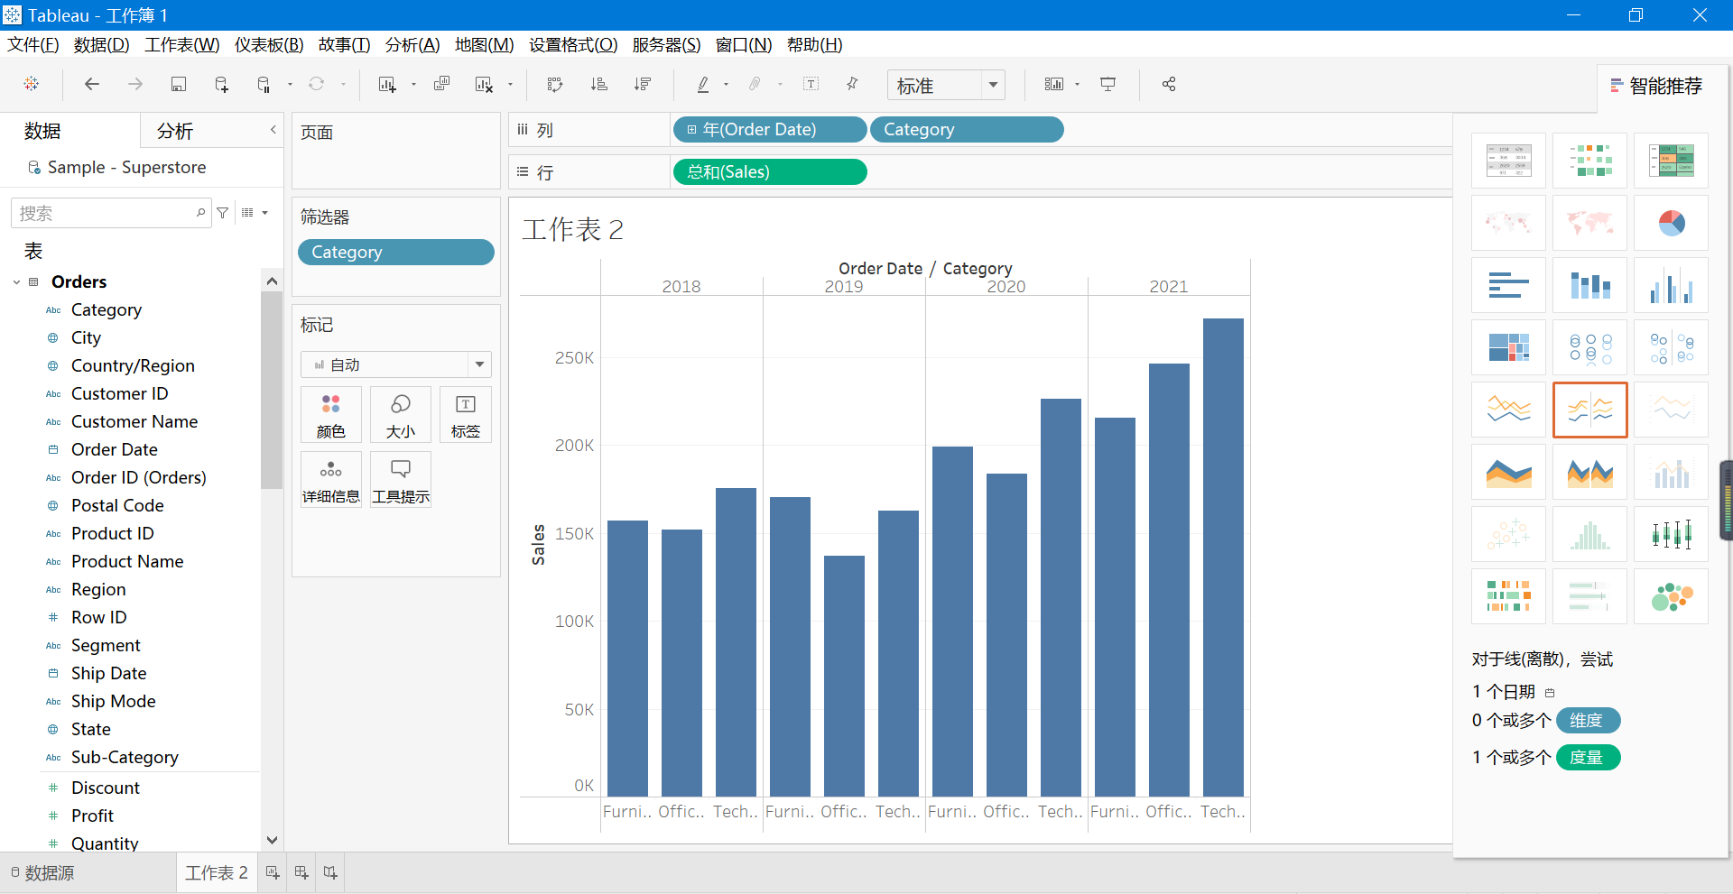
Task: Click the Tableau start page logo icon
Action: 32,84
